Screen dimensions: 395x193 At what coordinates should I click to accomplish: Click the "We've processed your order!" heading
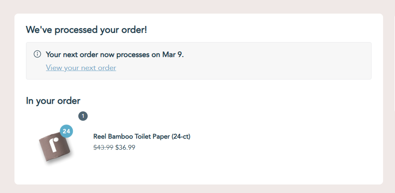tap(86, 30)
